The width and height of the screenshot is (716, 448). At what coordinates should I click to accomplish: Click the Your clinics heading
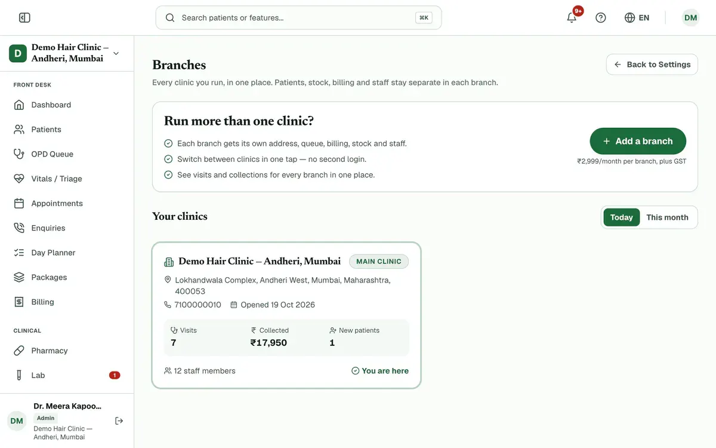(x=180, y=216)
